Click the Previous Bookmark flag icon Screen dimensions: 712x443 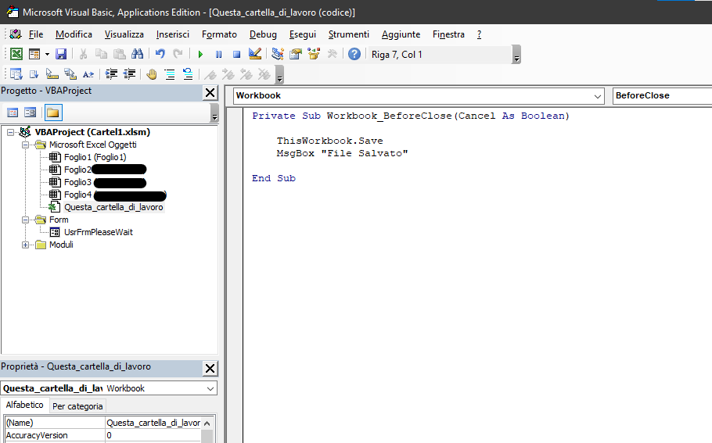(x=246, y=74)
